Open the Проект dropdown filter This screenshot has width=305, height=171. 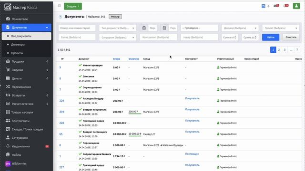point(281,28)
